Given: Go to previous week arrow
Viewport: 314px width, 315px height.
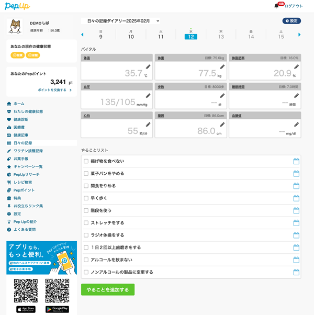Looking at the screenshot, I should (x=82, y=35).
